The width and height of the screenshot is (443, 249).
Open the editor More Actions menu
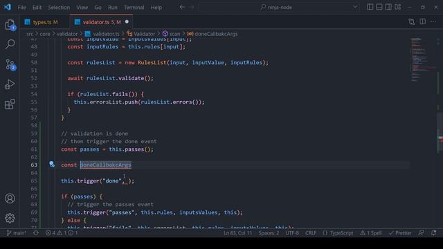(x=433, y=21)
